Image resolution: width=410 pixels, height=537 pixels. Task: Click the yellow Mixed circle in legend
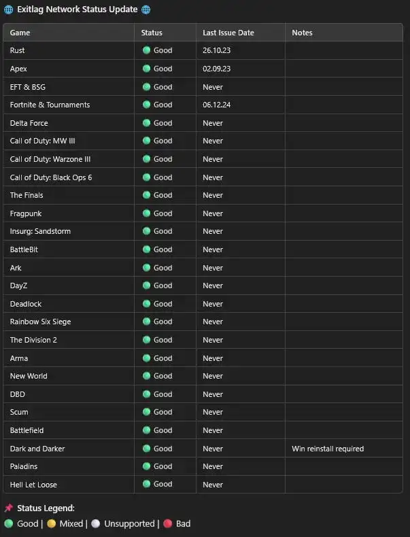(x=52, y=523)
